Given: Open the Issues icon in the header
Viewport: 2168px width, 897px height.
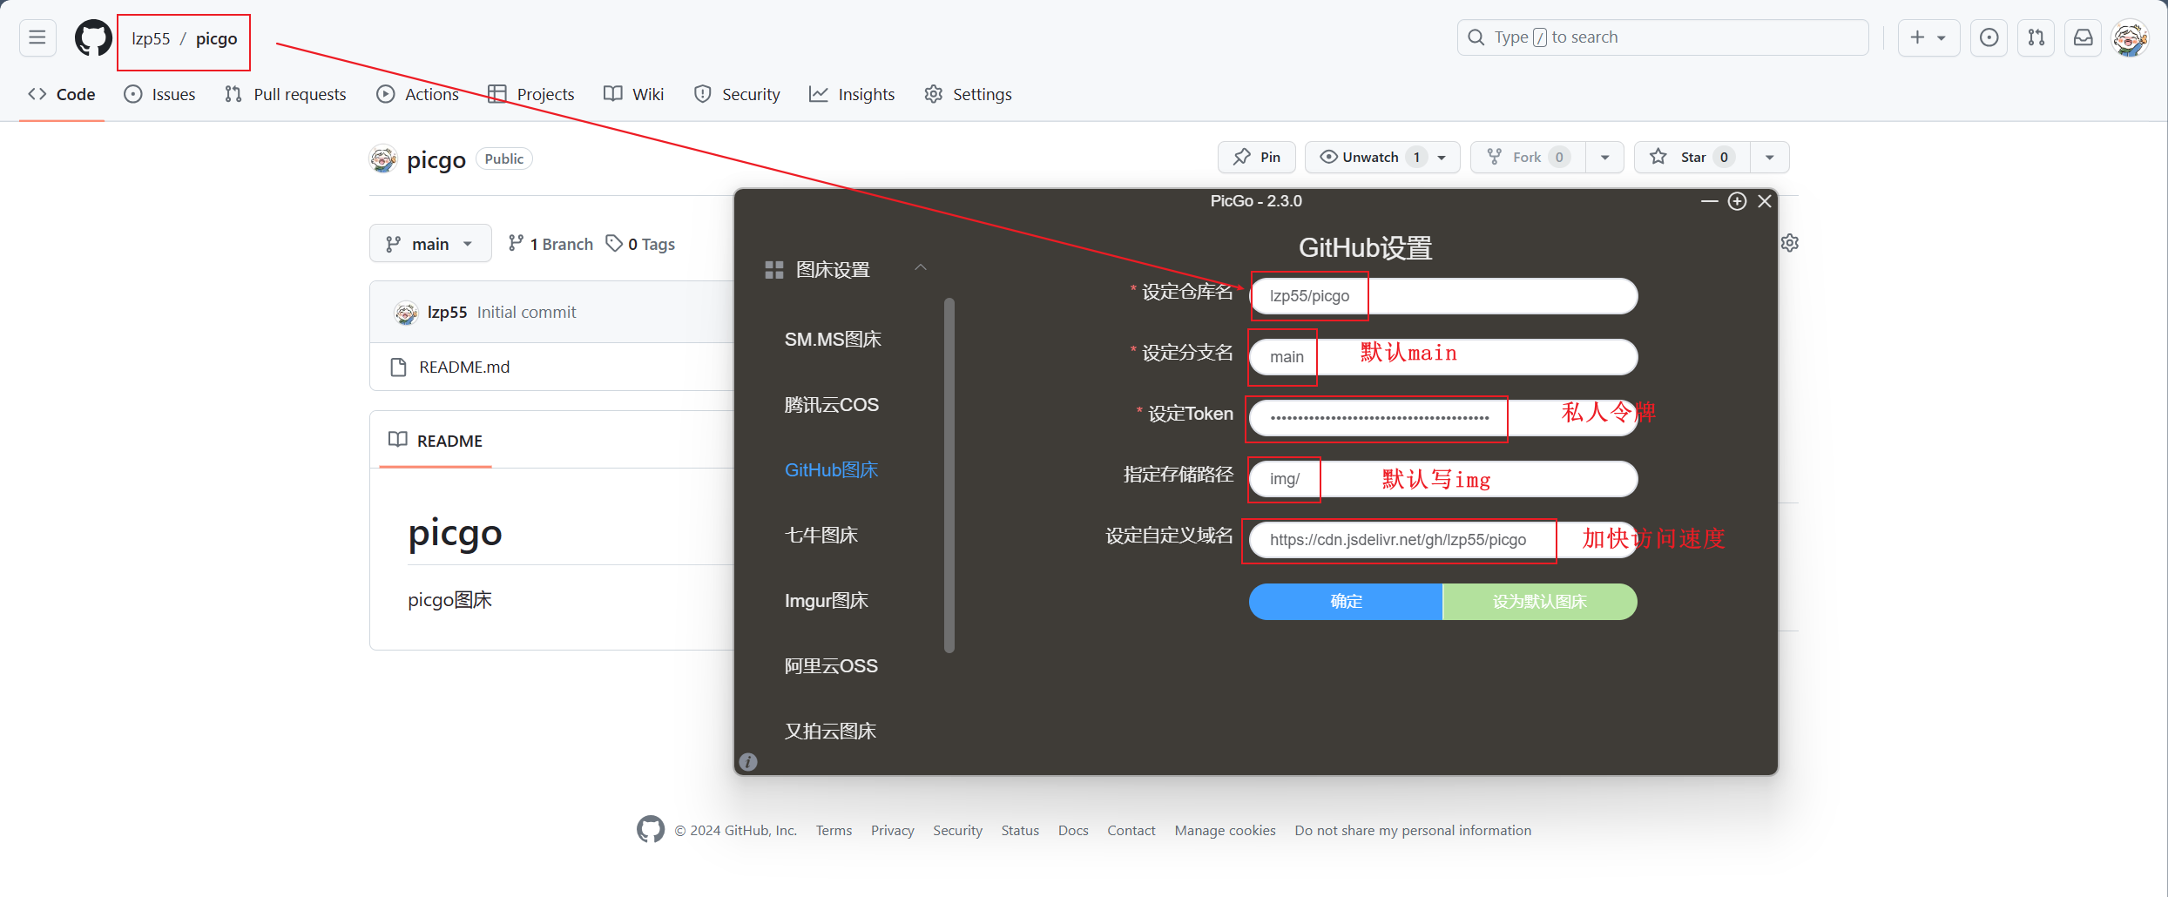Looking at the screenshot, I should 1989,37.
